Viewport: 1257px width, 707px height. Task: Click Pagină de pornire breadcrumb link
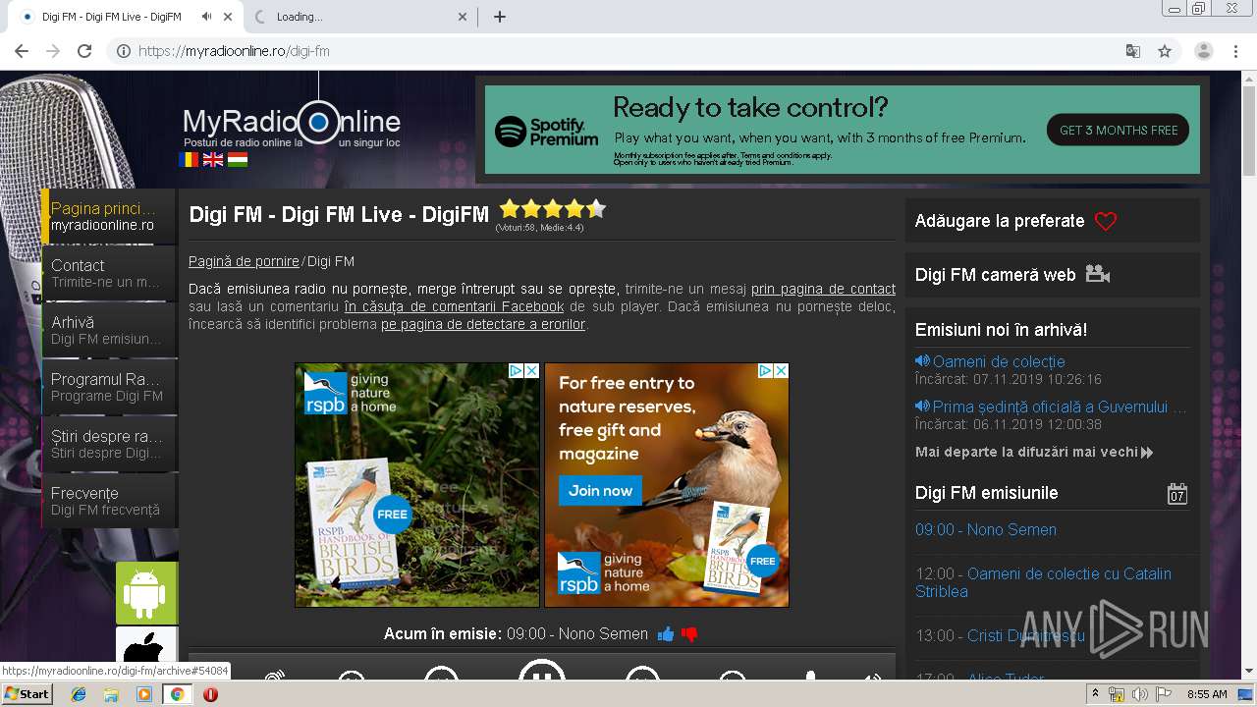pyautogui.click(x=244, y=261)
